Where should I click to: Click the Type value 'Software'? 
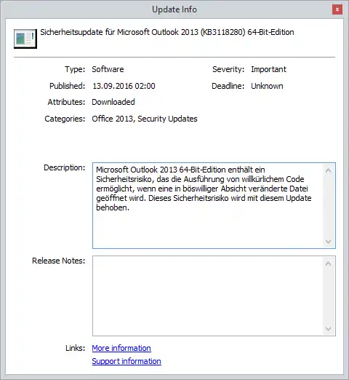[108, 69]
